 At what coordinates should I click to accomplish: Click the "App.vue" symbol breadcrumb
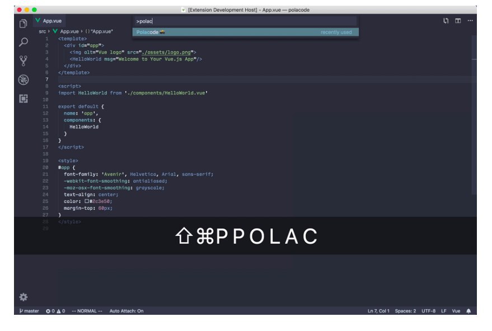99,31
